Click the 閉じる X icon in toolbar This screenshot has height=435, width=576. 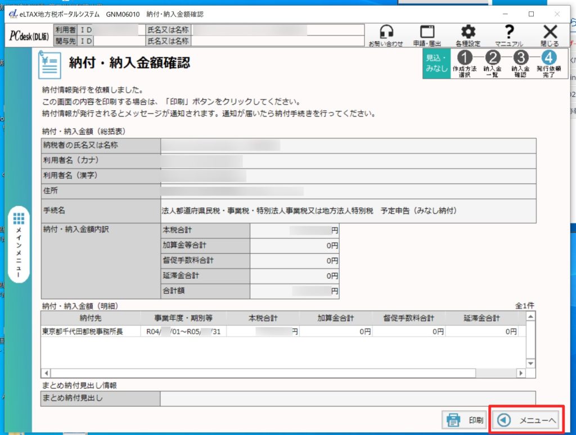pos(550,35)
